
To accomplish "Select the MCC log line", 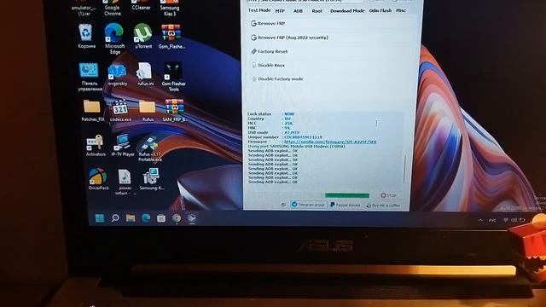I will (270, 123).
